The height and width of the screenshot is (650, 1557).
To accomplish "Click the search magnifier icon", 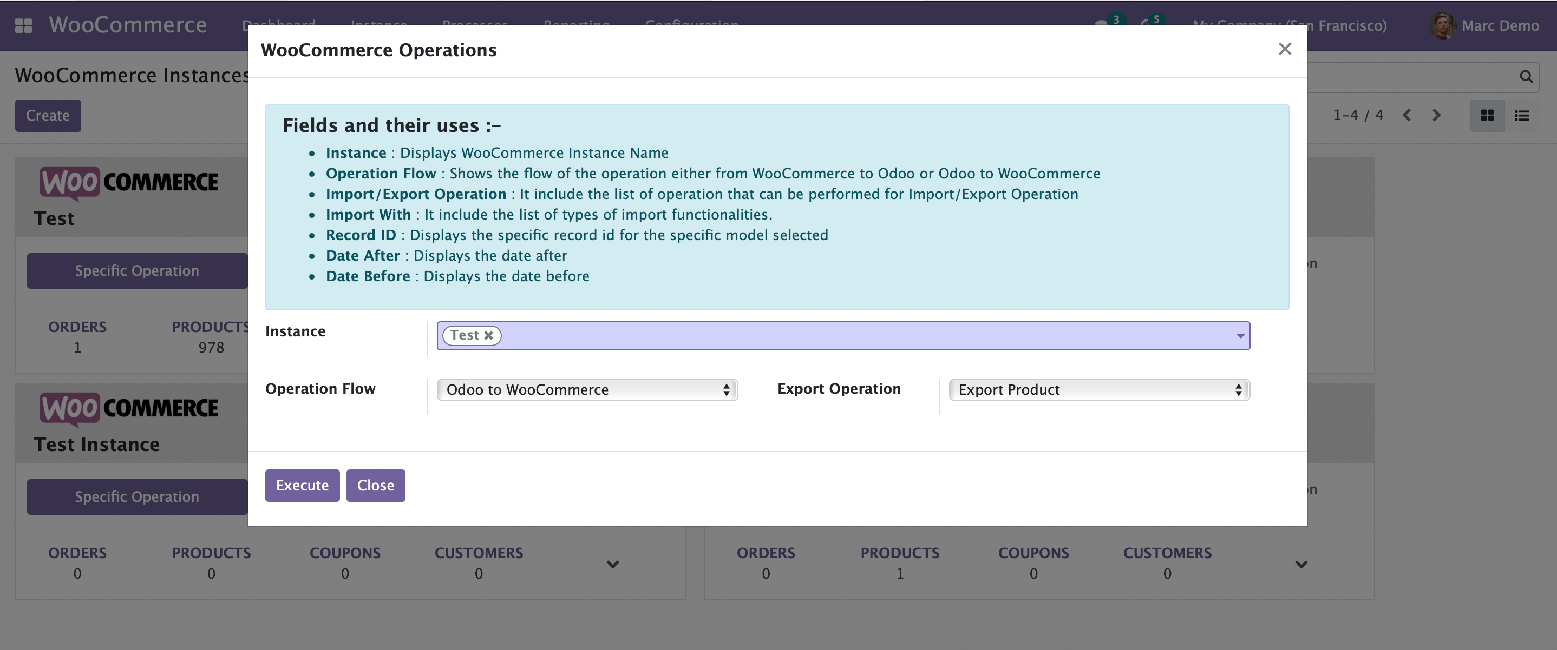I will (1526, 77).
